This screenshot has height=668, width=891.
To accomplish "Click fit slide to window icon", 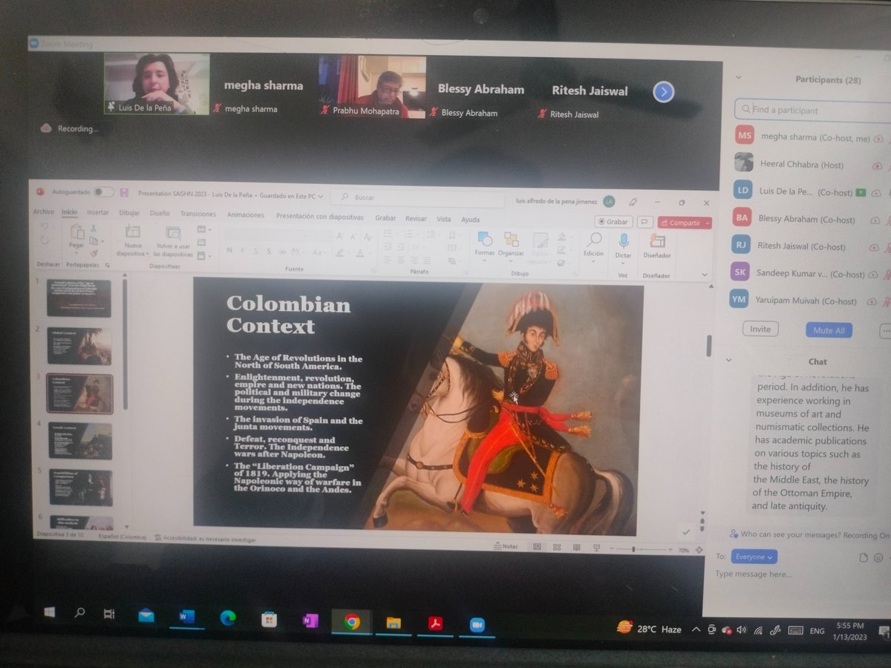I will [x=698, y=550].
